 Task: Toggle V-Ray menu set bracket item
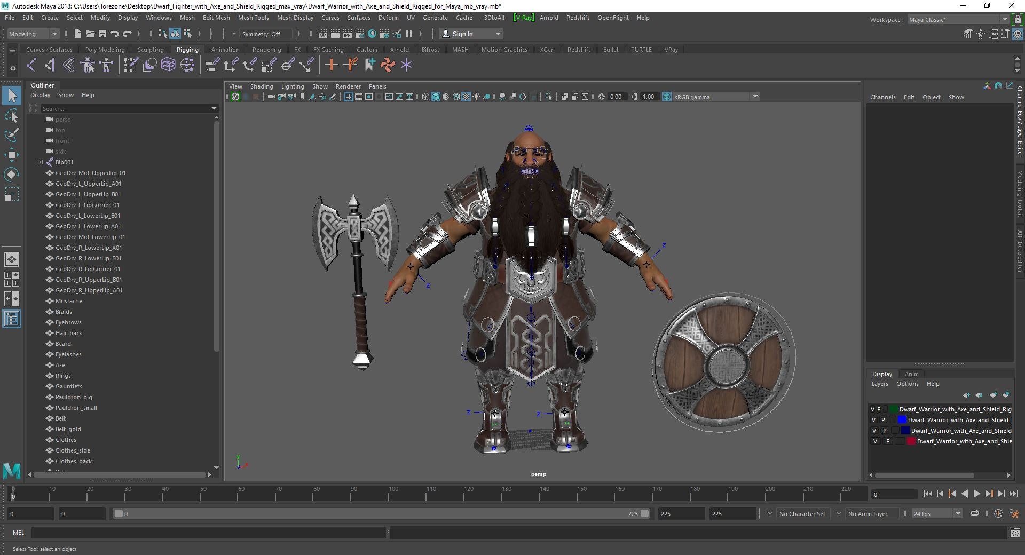point(523,18)
